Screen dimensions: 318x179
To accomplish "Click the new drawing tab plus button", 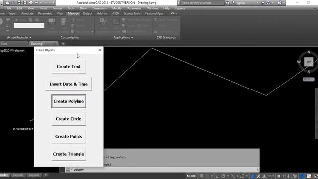I will [x=63, y=44].
